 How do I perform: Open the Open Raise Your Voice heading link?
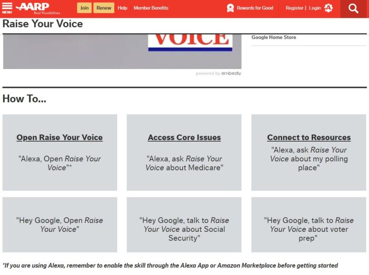60,137
